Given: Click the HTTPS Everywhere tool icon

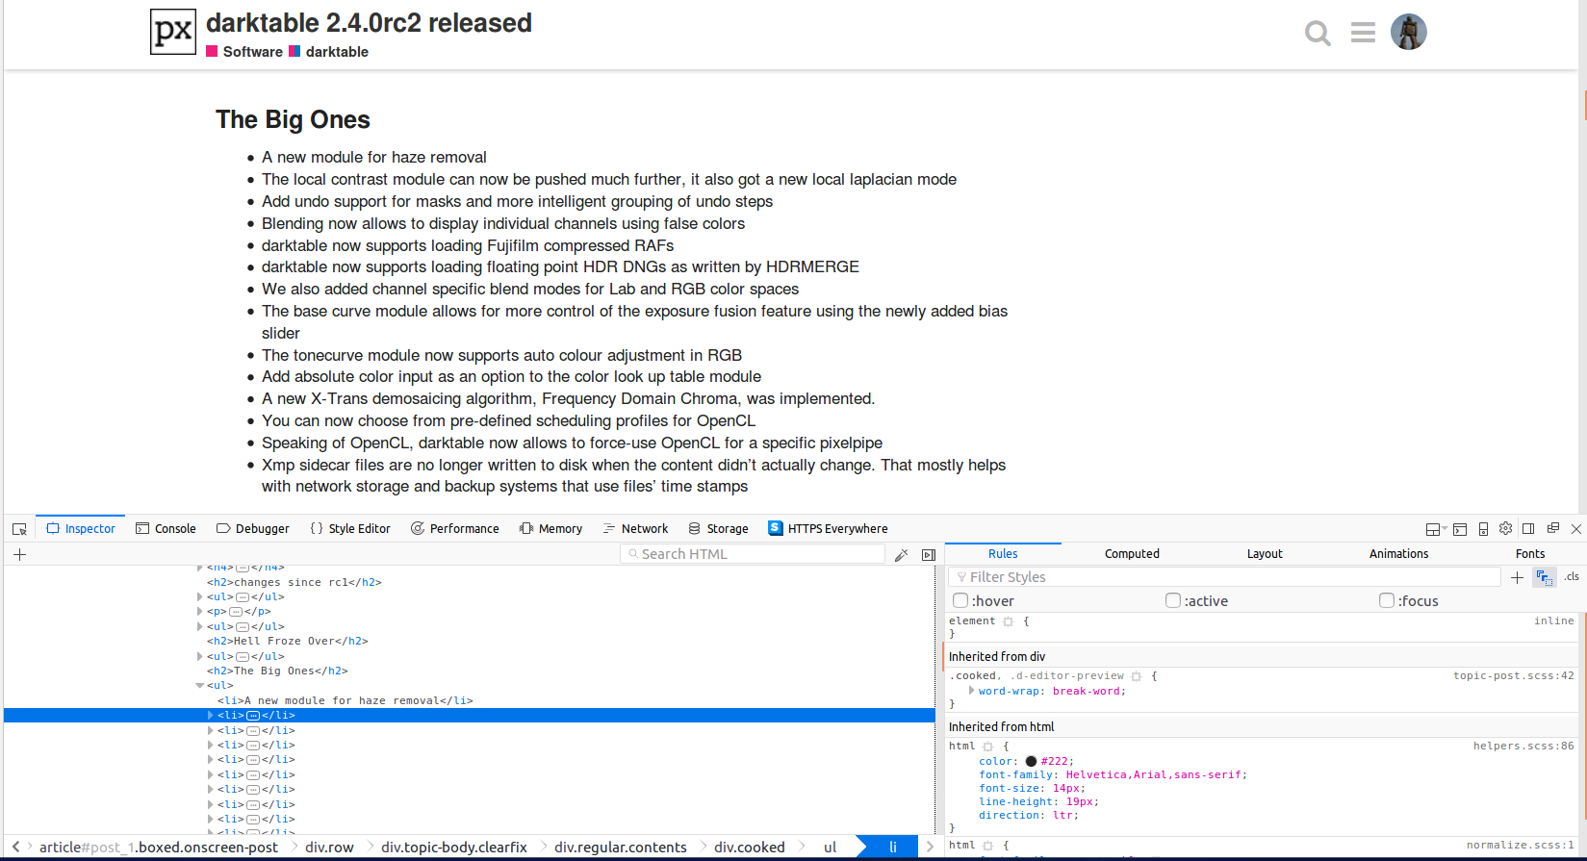Looking at the screenshot, I should tap(775, 528).
